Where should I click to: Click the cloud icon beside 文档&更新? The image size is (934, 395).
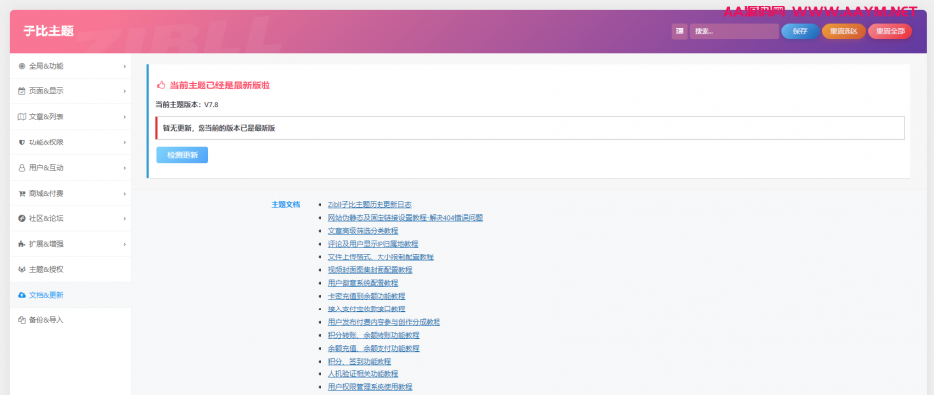point(22,295)
